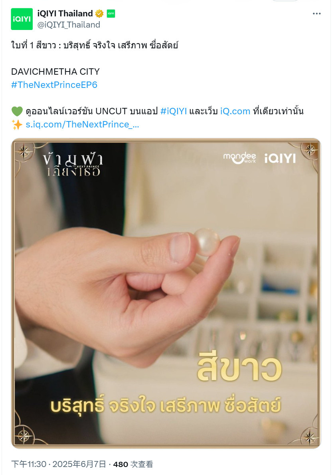This screenshot has width=334, height=475.
Task: Click the large golden สีขาว text
Action: tap(239, 369)
